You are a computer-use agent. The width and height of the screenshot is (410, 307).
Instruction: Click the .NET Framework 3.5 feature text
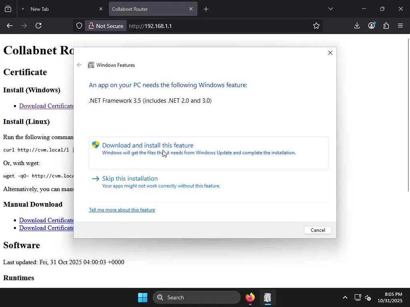pos(151,100)
